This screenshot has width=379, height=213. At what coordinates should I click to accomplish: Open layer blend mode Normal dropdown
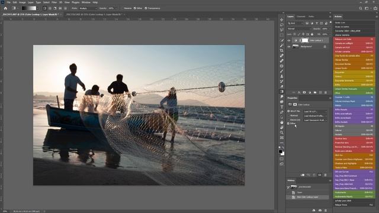(x=299, y=29)
